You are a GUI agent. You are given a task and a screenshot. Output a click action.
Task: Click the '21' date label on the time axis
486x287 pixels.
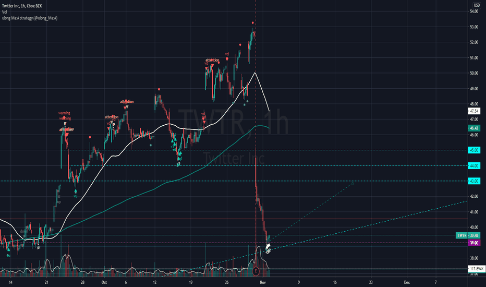(x=46, y=282)
